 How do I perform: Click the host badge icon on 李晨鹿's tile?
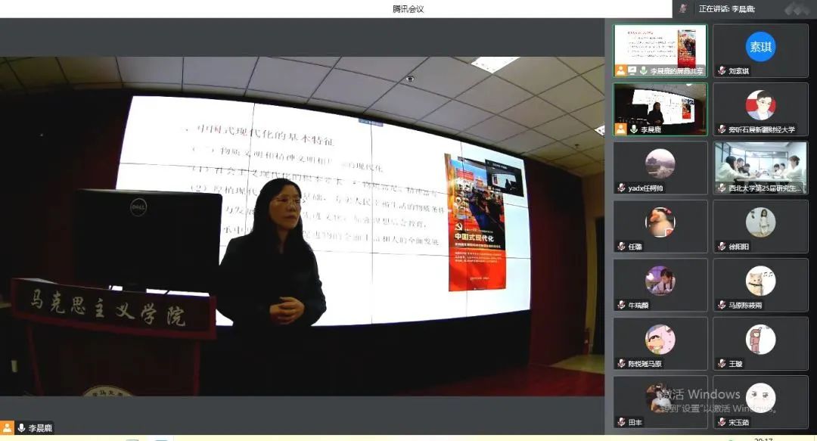[x=621, y=129]
